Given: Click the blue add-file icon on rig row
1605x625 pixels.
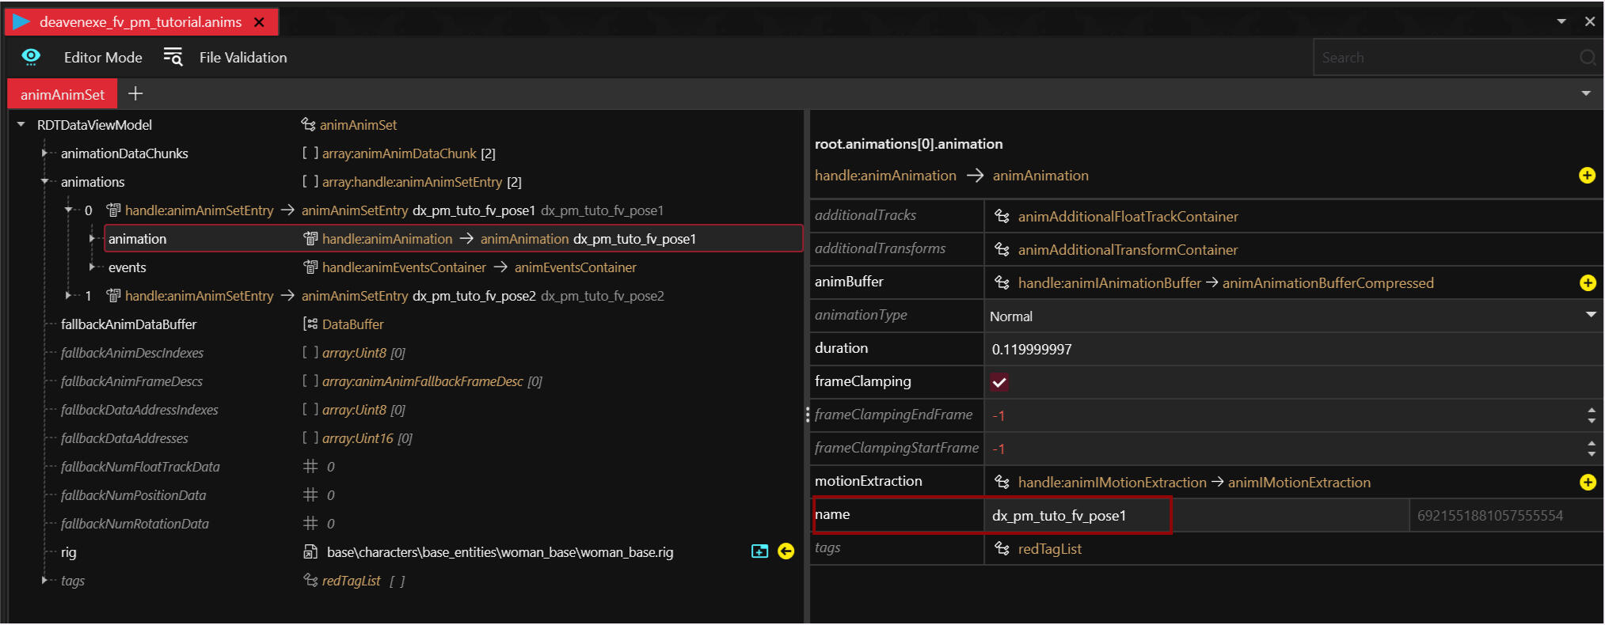Looking at the screenshot, I should click(x=759, y=551).
